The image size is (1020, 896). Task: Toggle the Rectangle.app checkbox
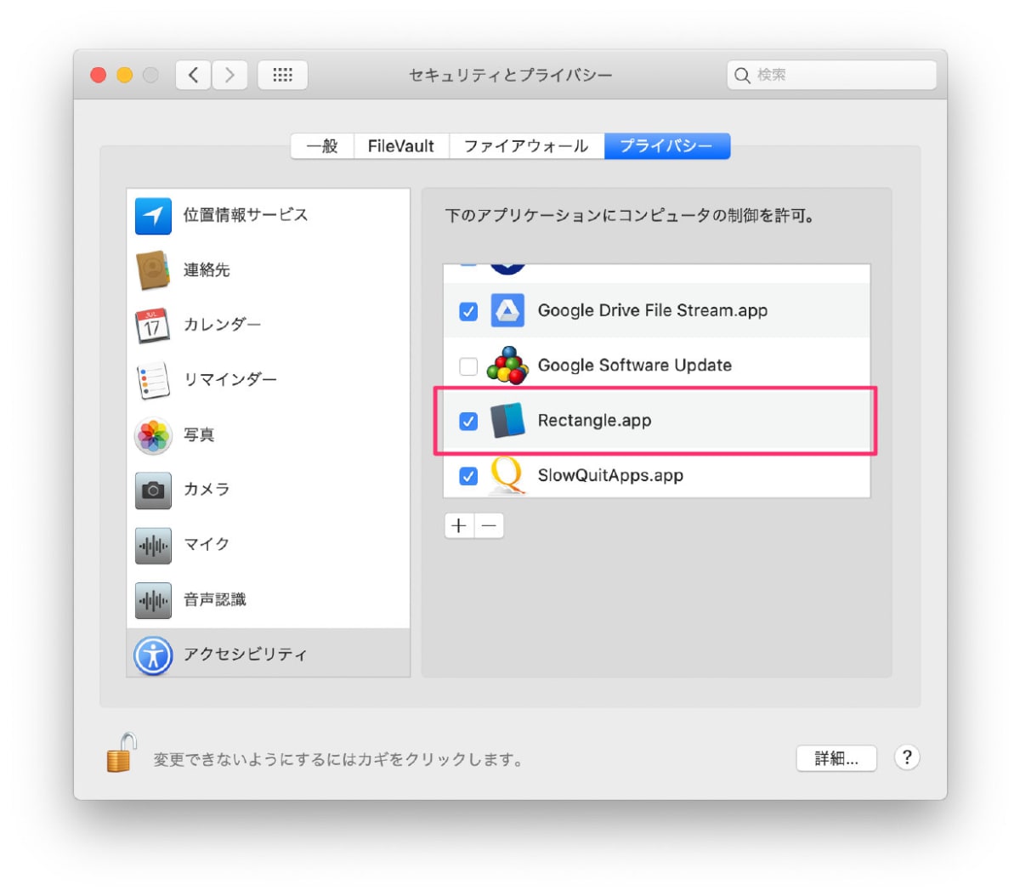coord(468,421)
